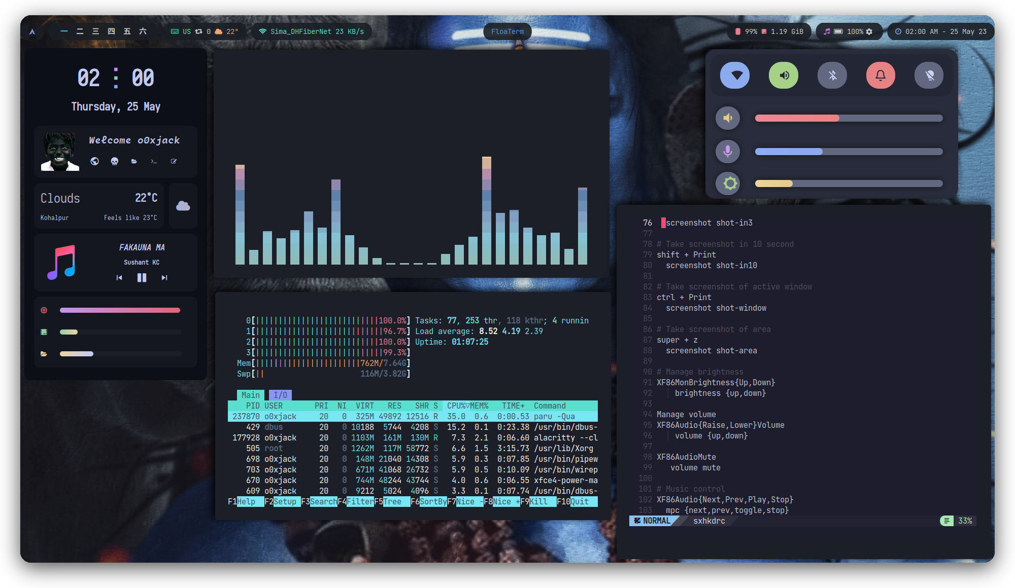Click the WiFi icon on the Sima_DHFiberNet module
Screen dimensions: 1015x588
[263, 31]
